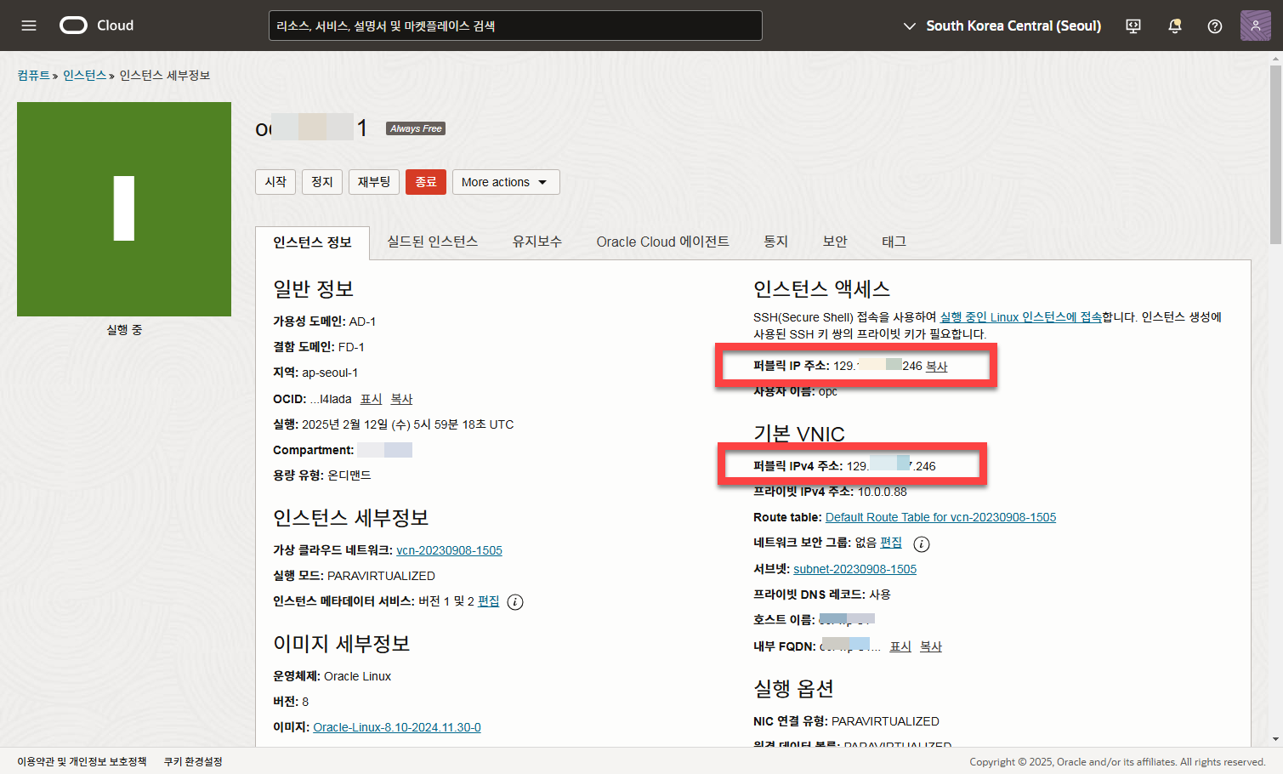
Task: Go to 인스턴스 breadcrumb link
Action: tap(84, 76)
